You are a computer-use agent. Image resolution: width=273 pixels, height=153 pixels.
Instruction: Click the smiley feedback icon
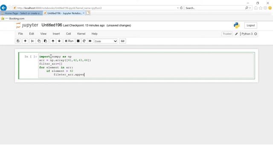pyautogui.click(x=270, y=8)
